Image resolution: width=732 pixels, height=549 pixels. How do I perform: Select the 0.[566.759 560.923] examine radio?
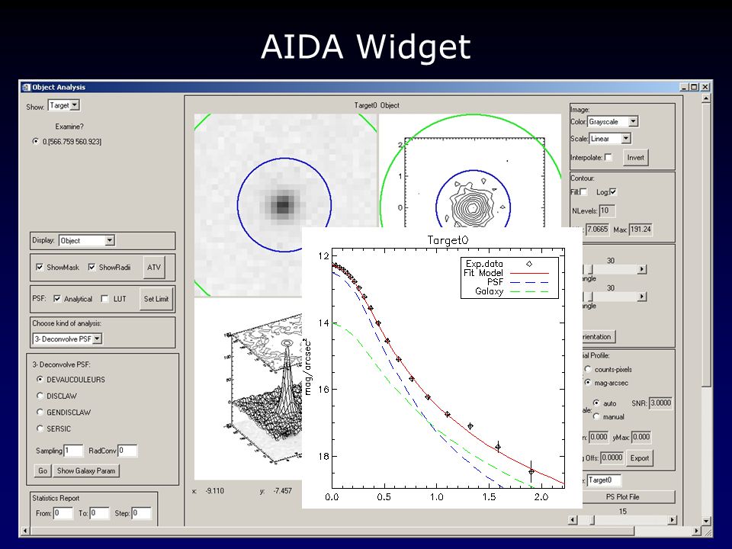[x=36, y=141]
